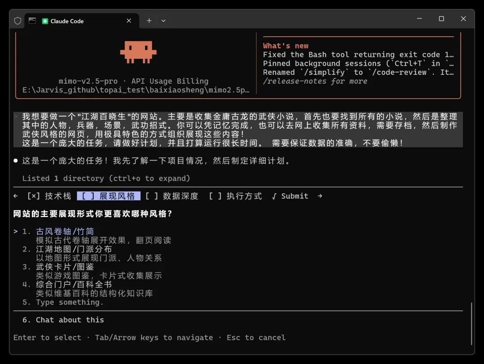Choose option 2 江湖地图/门派分布
Image resolution: width=484 pixels, height=364 pixels.
(x=74, y=249)
